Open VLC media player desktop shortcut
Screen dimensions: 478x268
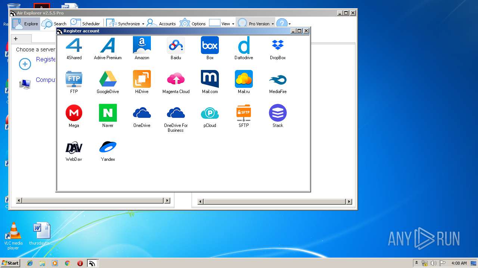13,236
